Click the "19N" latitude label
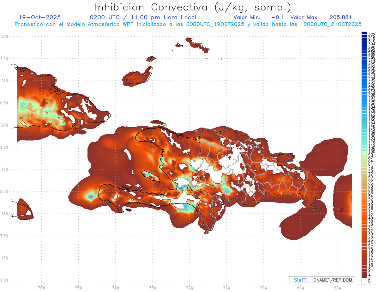 [5, 169]
